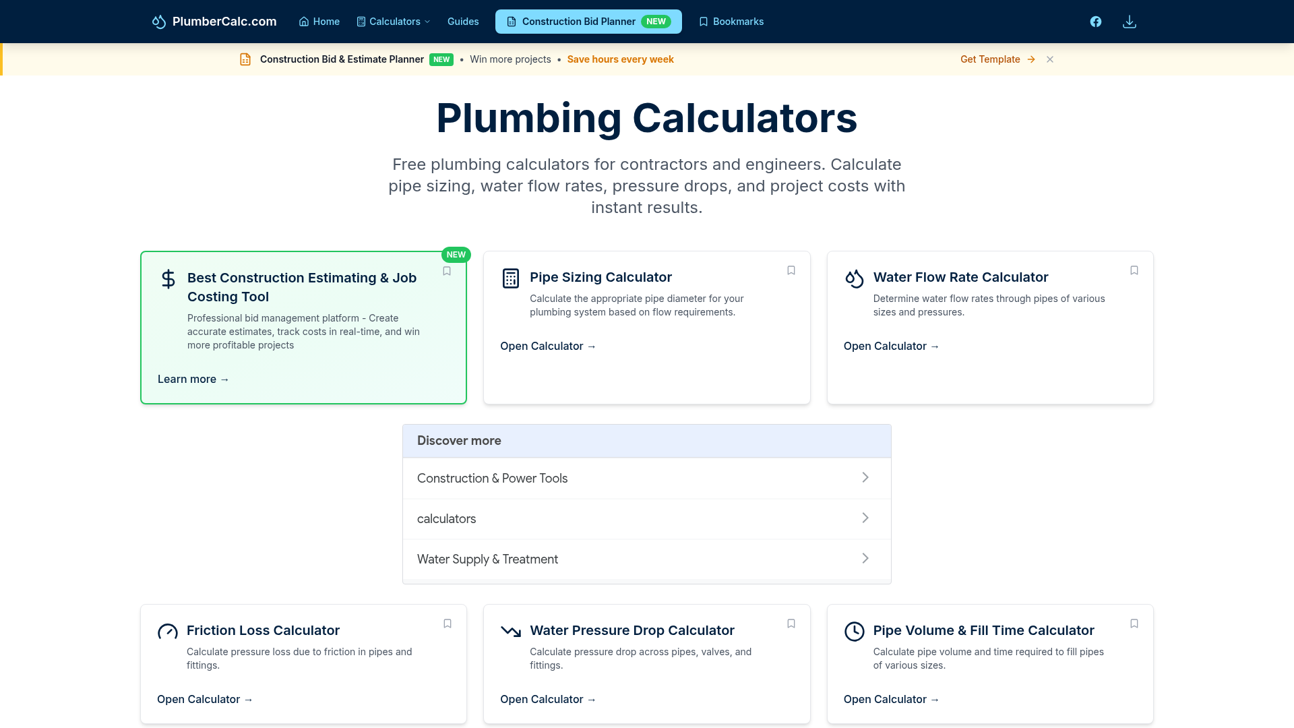Viewport: 1294px width, 728px height.
Task: Click the droplets icon on Water Flow Rate card
Action: click(855, 278)
